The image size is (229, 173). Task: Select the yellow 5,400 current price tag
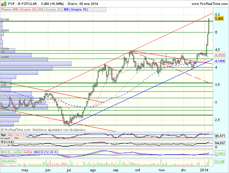219,19
